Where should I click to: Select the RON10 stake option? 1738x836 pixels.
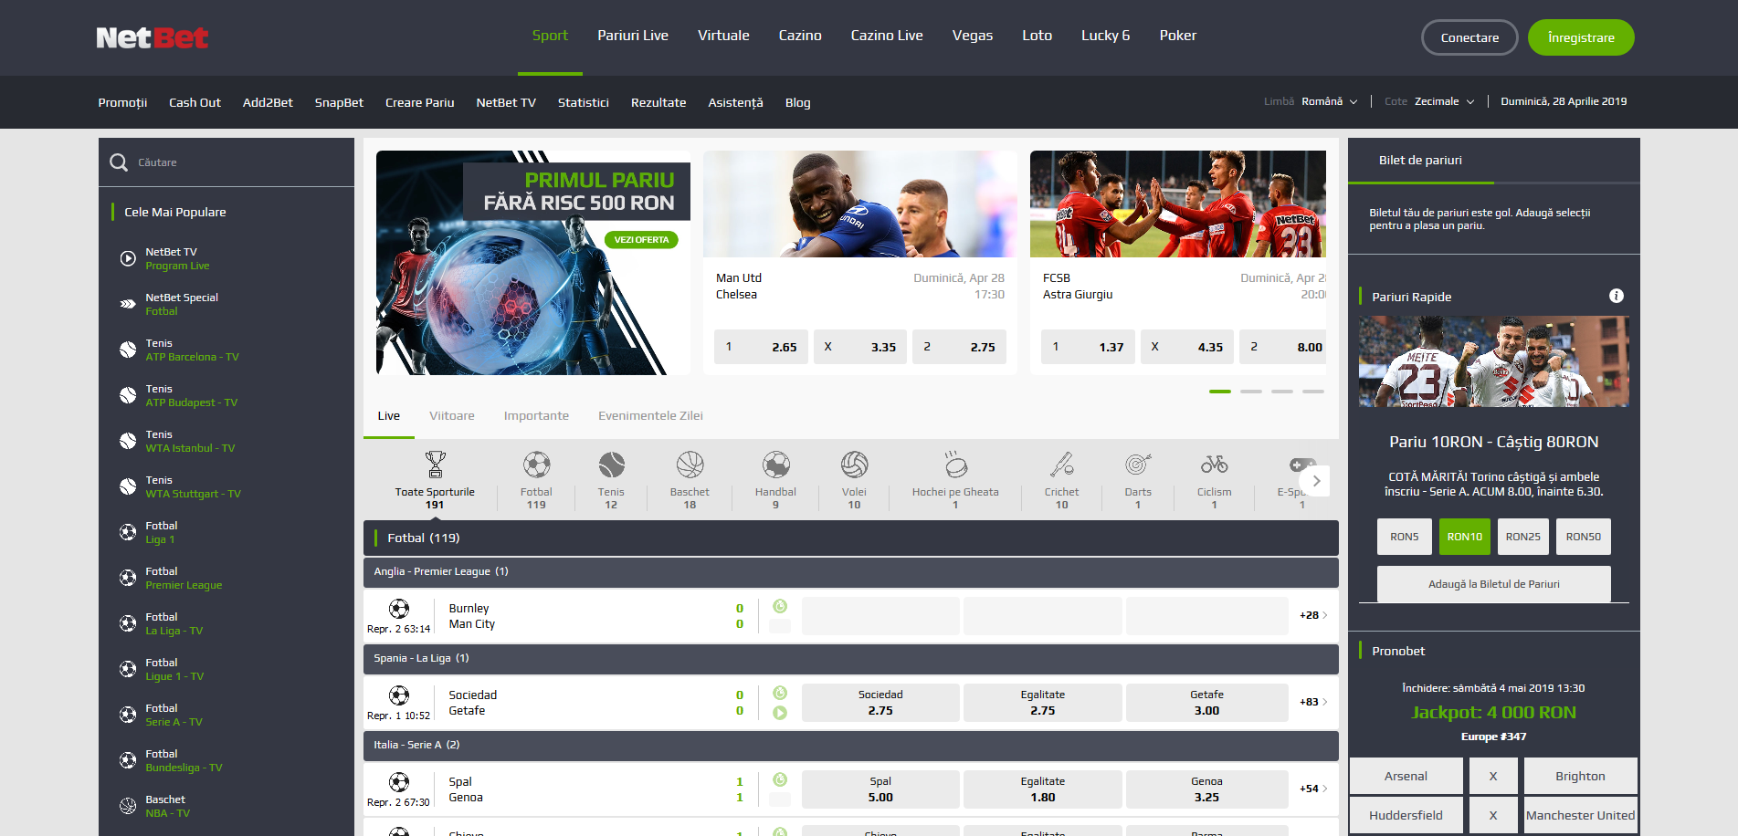coord(1464,537)
